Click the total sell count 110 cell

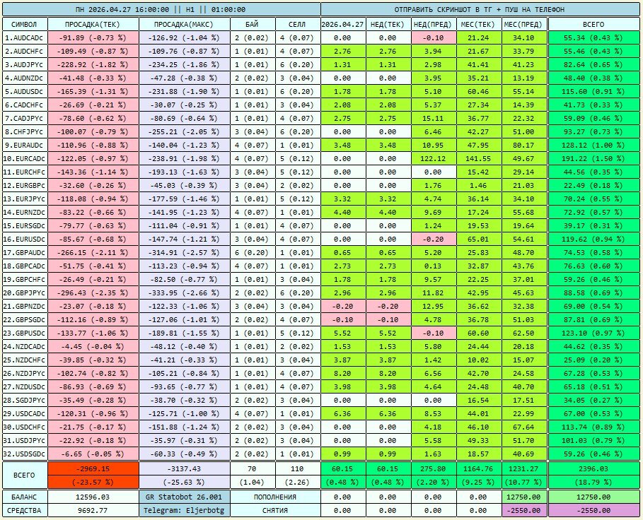coord(298,469)
